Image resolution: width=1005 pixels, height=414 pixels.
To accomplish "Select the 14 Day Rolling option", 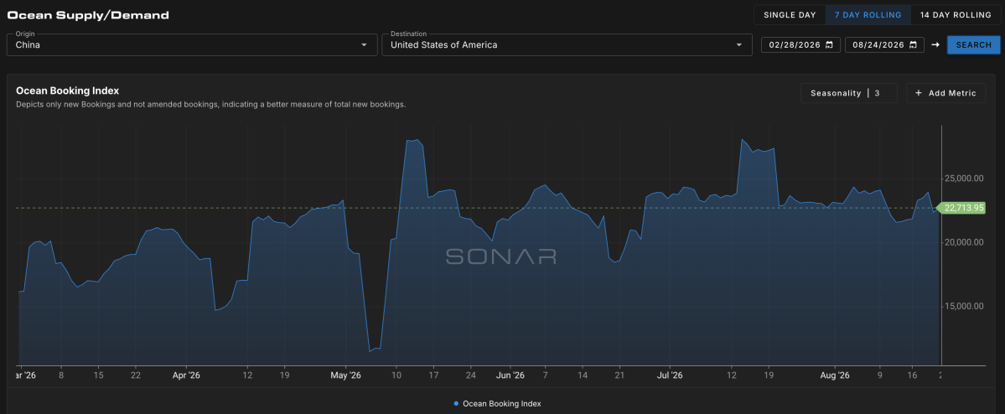I will point(955,15).
